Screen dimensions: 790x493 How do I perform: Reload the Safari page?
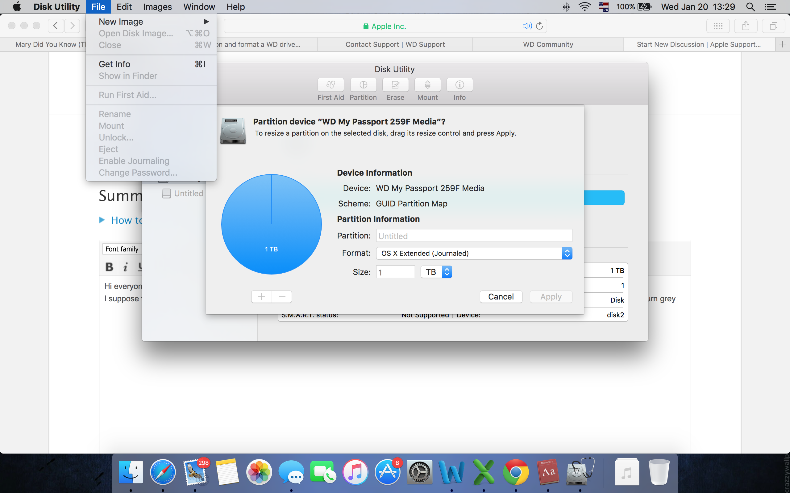[539, 26]
